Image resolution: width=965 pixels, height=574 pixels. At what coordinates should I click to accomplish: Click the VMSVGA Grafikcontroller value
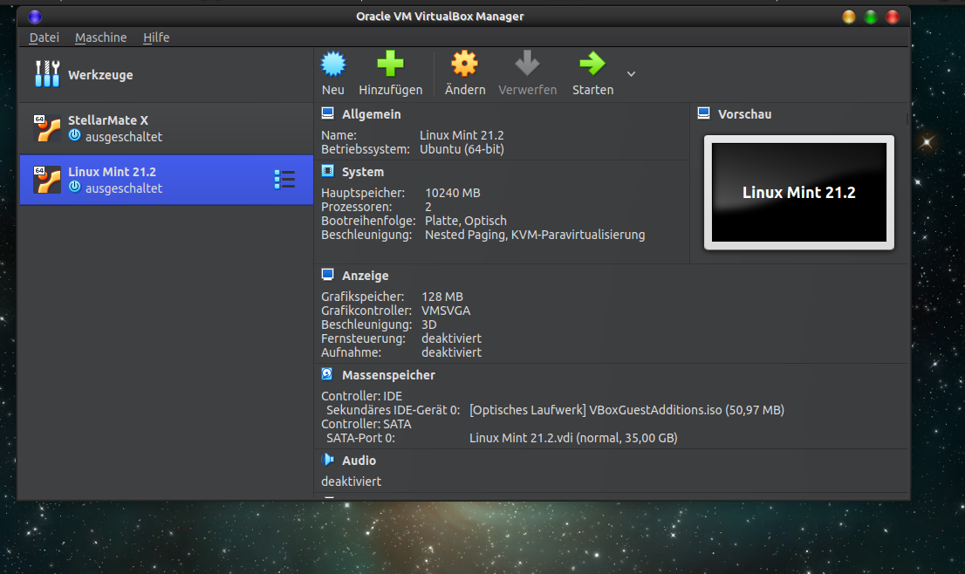pyautogui.click(x=446, y=311)
